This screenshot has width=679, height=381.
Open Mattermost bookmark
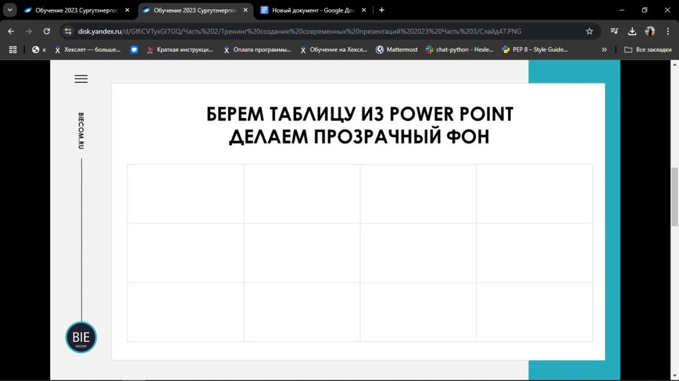pos(397,50)
